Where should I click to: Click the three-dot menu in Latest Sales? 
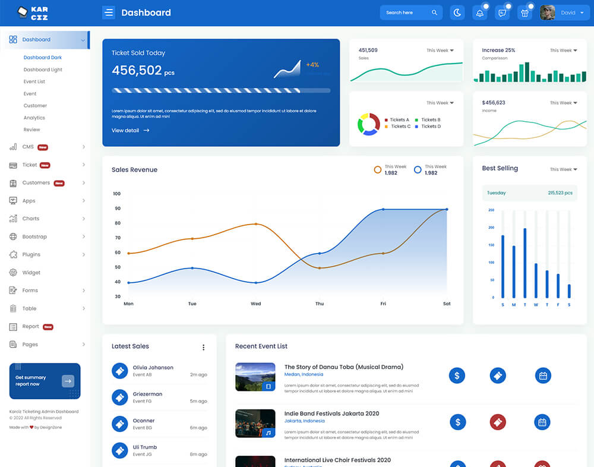[203, 348]
